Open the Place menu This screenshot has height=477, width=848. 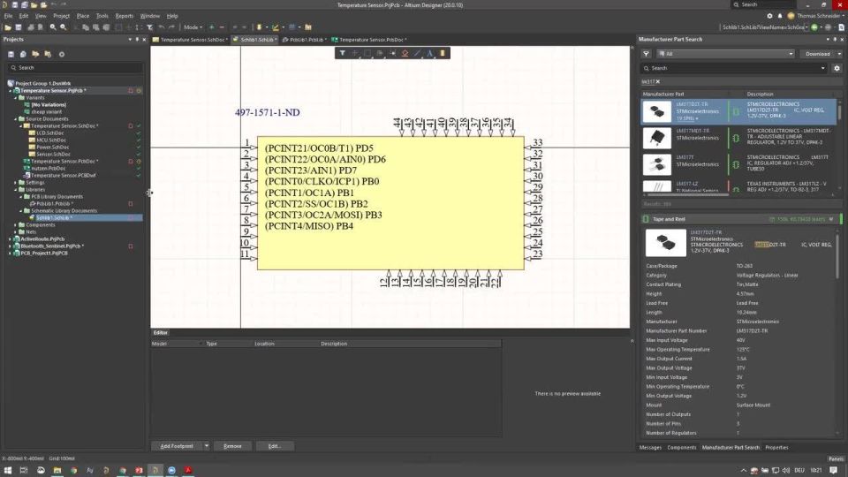pyautogui.click(x=83, y=16)
